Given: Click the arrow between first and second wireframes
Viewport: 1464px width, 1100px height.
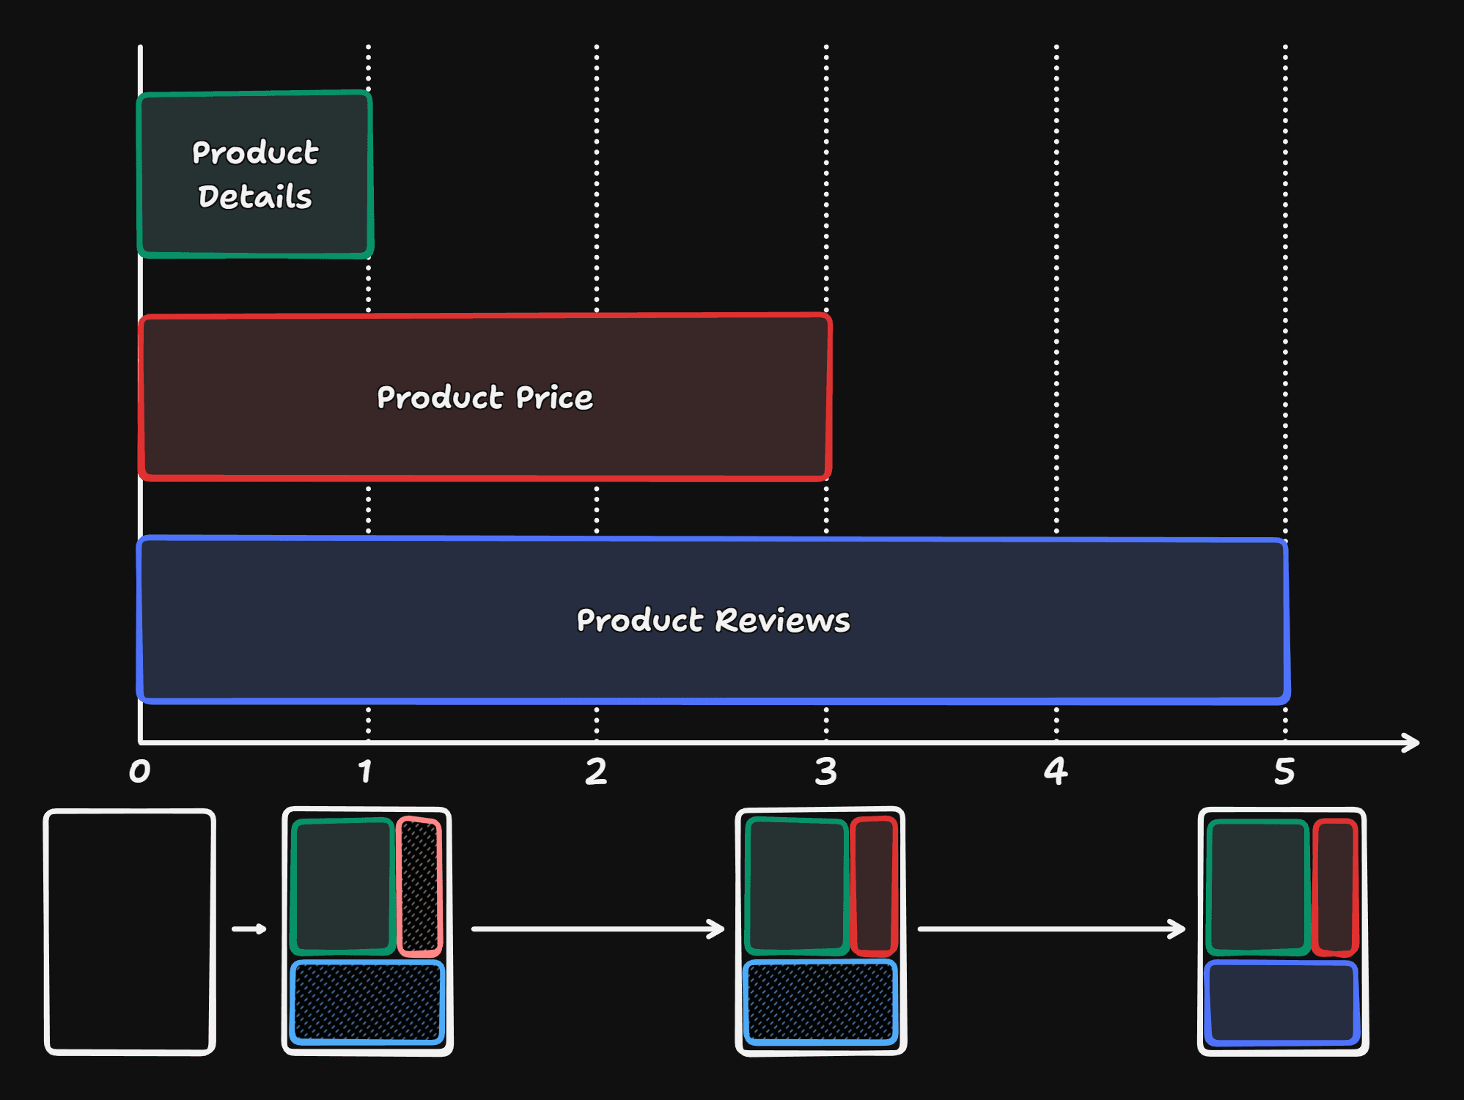Looking at the screenshot, I should (x=249, y=929).
